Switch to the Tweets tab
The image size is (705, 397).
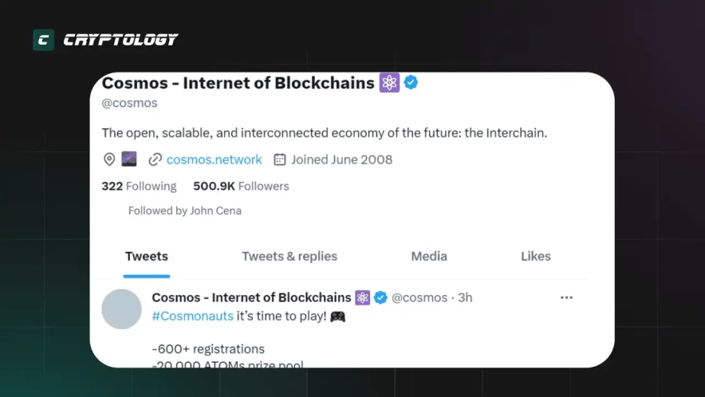pos(147,256)
